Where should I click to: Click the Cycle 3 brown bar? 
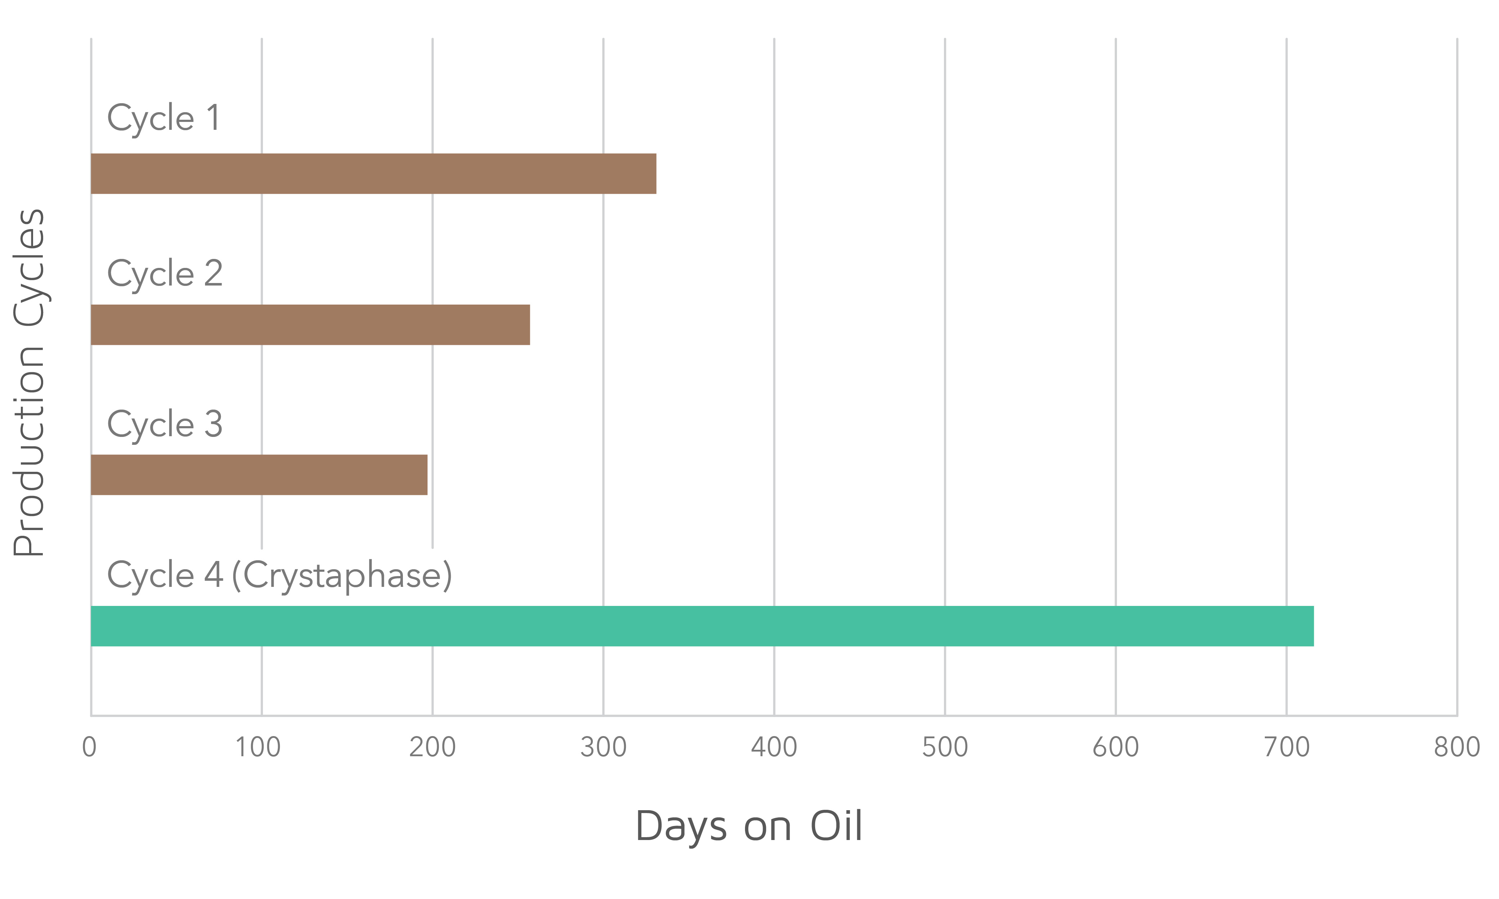[x=259, y=475]
